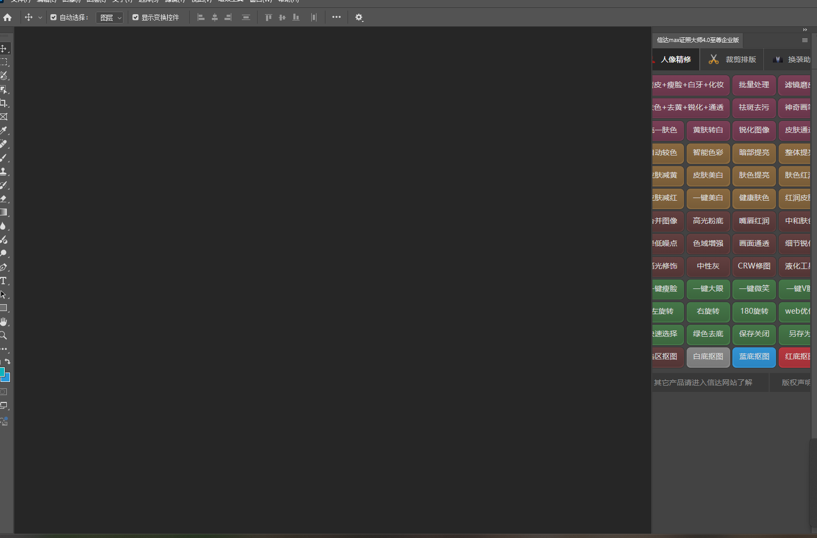Select the Quick Selection brush tool

tap(4, 76)
